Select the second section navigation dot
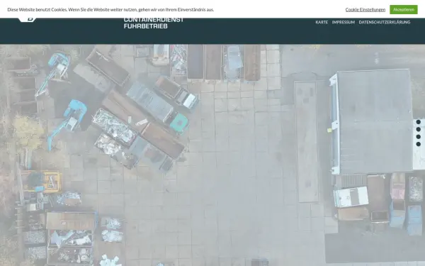 (418, 130)
